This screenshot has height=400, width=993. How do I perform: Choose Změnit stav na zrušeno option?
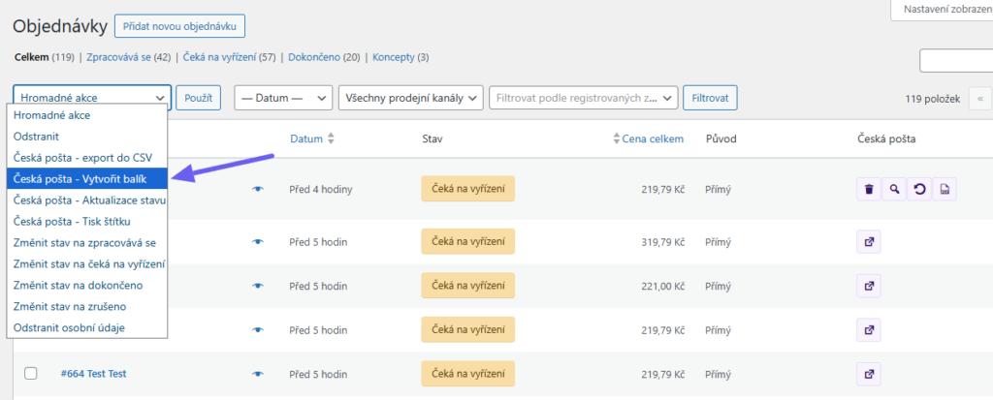[x=87, y=306]
